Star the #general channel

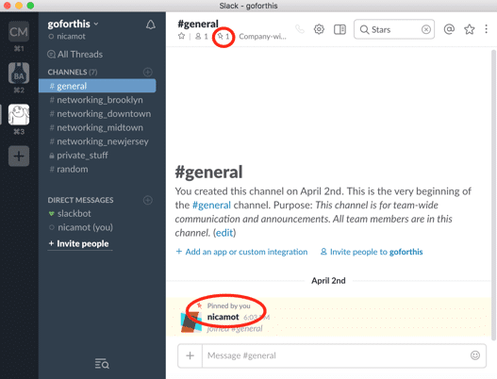pyautogui.click(x=181, y=36)
